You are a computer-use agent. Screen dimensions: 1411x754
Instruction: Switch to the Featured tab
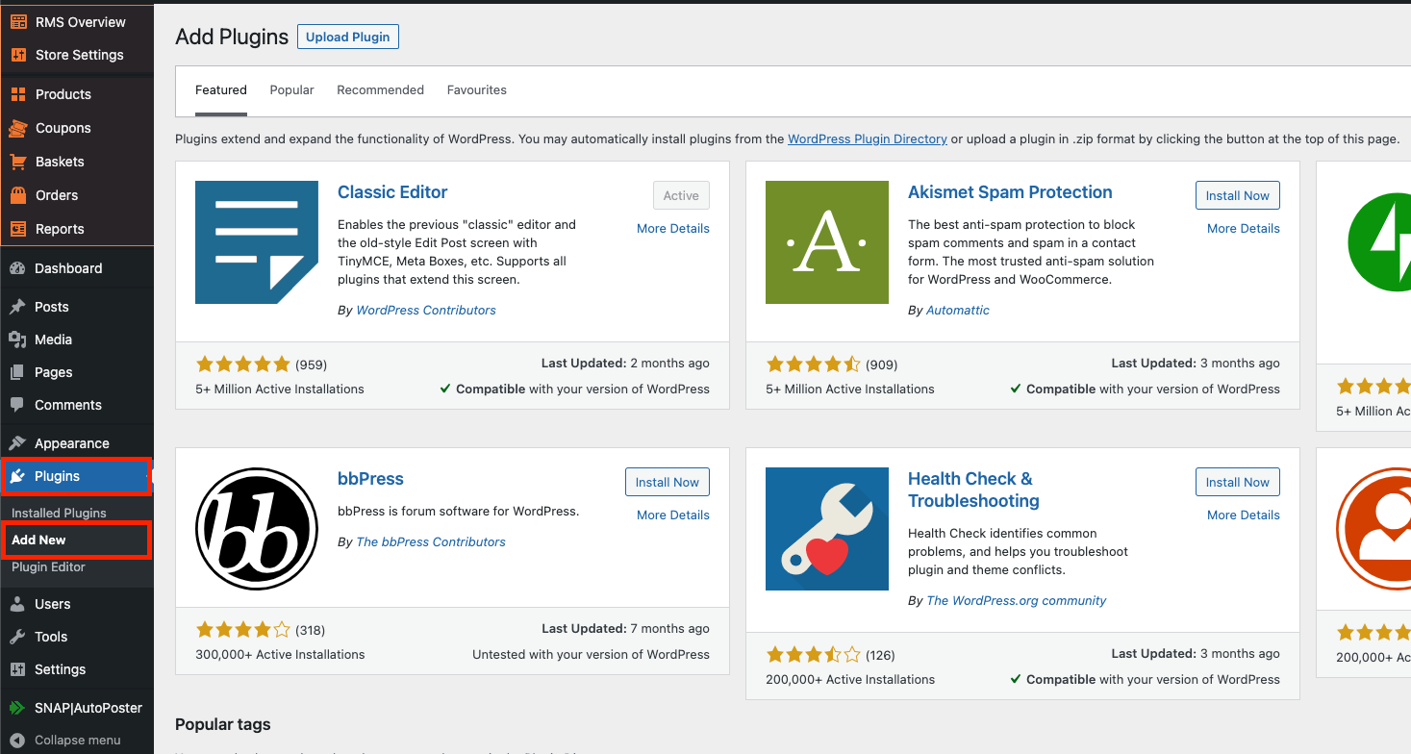click(x=221, y=89)
